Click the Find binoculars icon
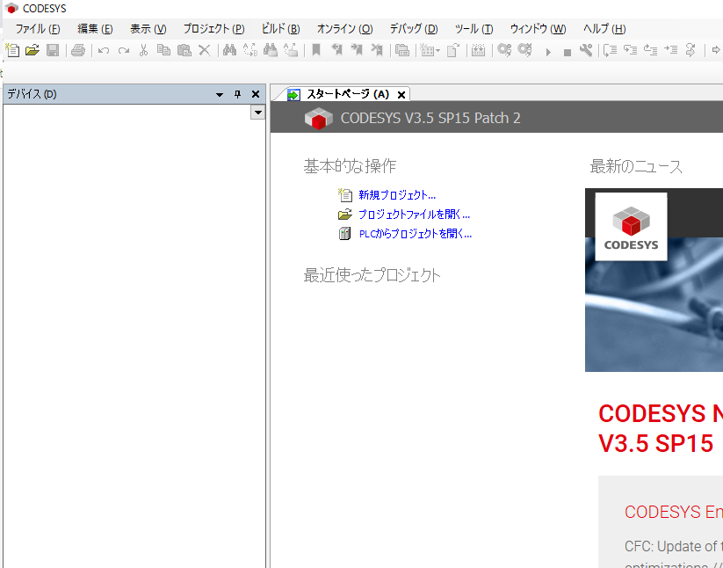The height and width of the screenshot is (568, 723). coord(229,50)
